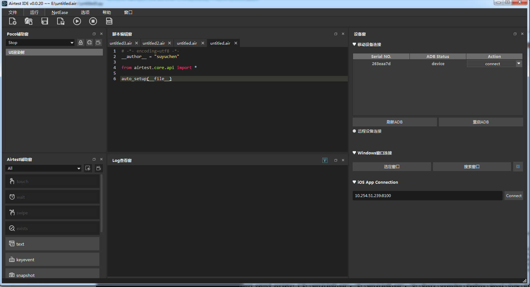Stop the running script from the toolbar

93,21
